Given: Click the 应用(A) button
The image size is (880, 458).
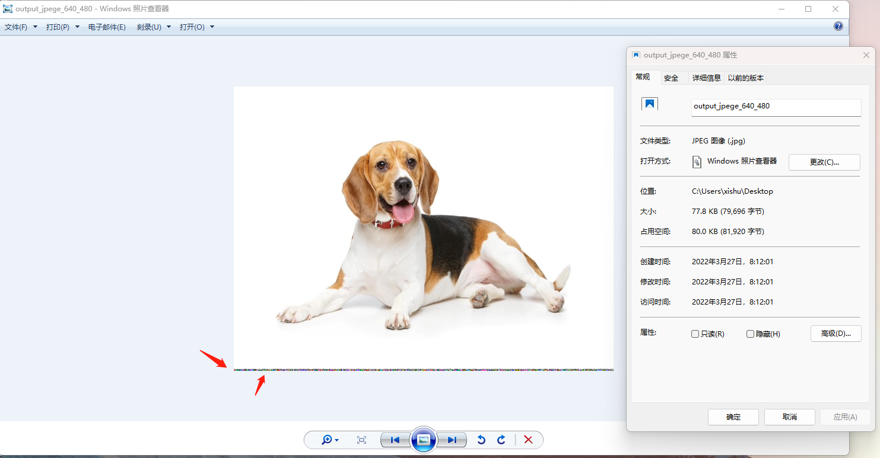Looking at the screenshot, I should [x=846, y=417].
